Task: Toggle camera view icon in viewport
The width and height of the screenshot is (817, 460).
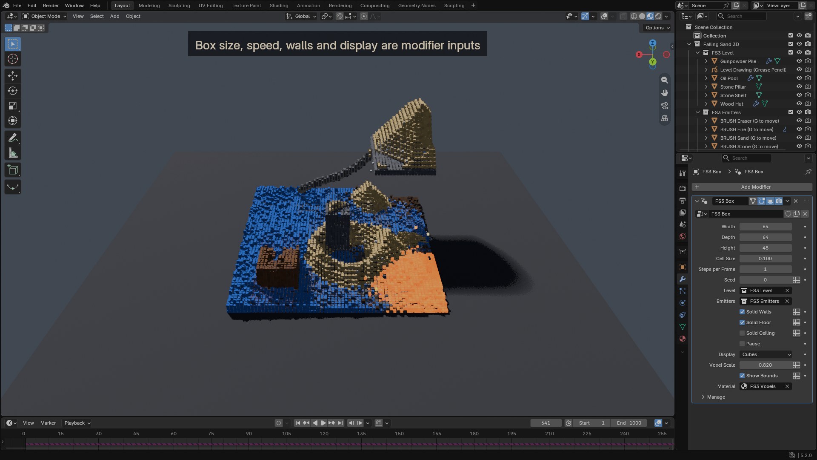Action: coord(665,106)
